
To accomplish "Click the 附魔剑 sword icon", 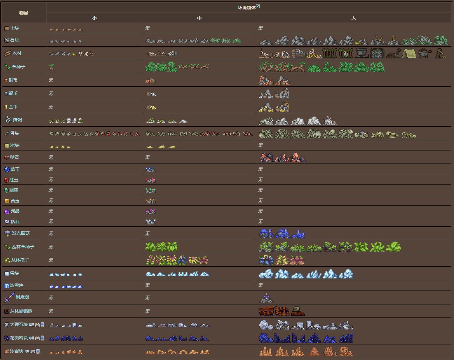I will pyautogui.click(x=9, y=297).
